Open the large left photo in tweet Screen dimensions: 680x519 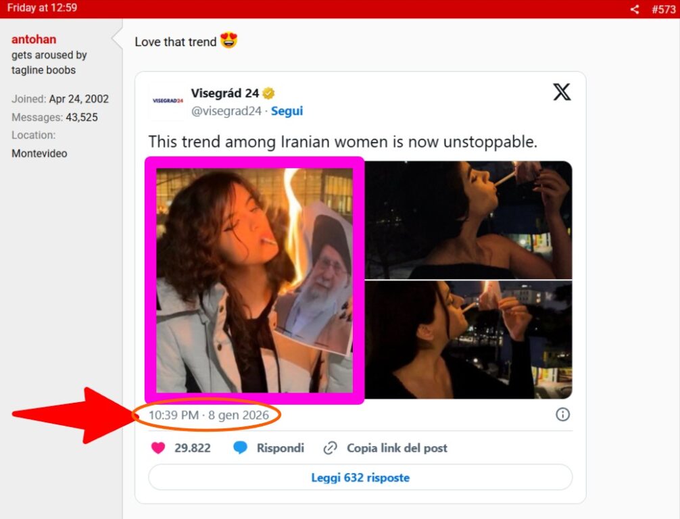click(x=255, y=280)
